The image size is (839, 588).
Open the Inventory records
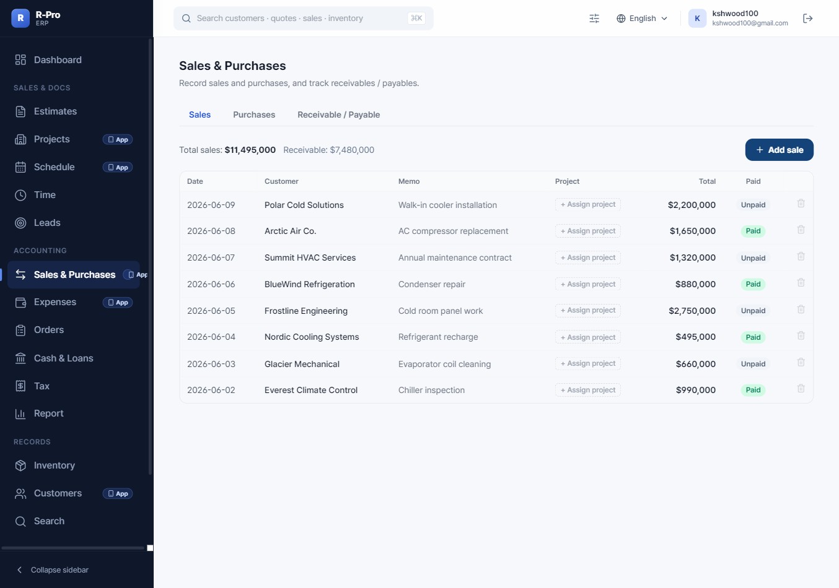74,465
